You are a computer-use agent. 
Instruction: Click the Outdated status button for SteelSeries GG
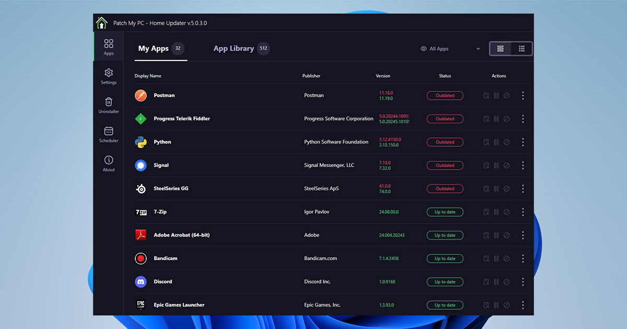coord(445,189)
